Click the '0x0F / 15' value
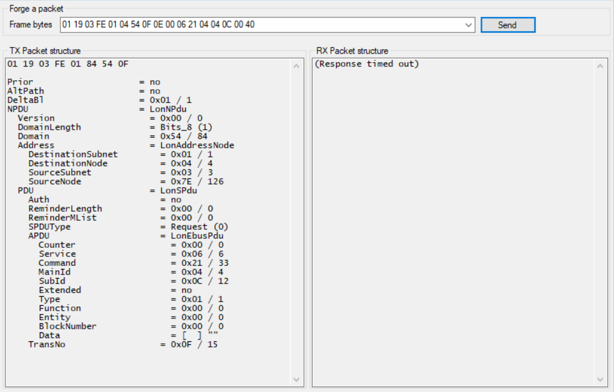The image size is (614, 392). 194,344
